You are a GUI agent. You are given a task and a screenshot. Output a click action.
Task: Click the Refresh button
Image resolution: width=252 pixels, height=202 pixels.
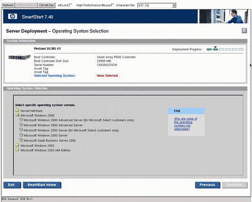8,5
